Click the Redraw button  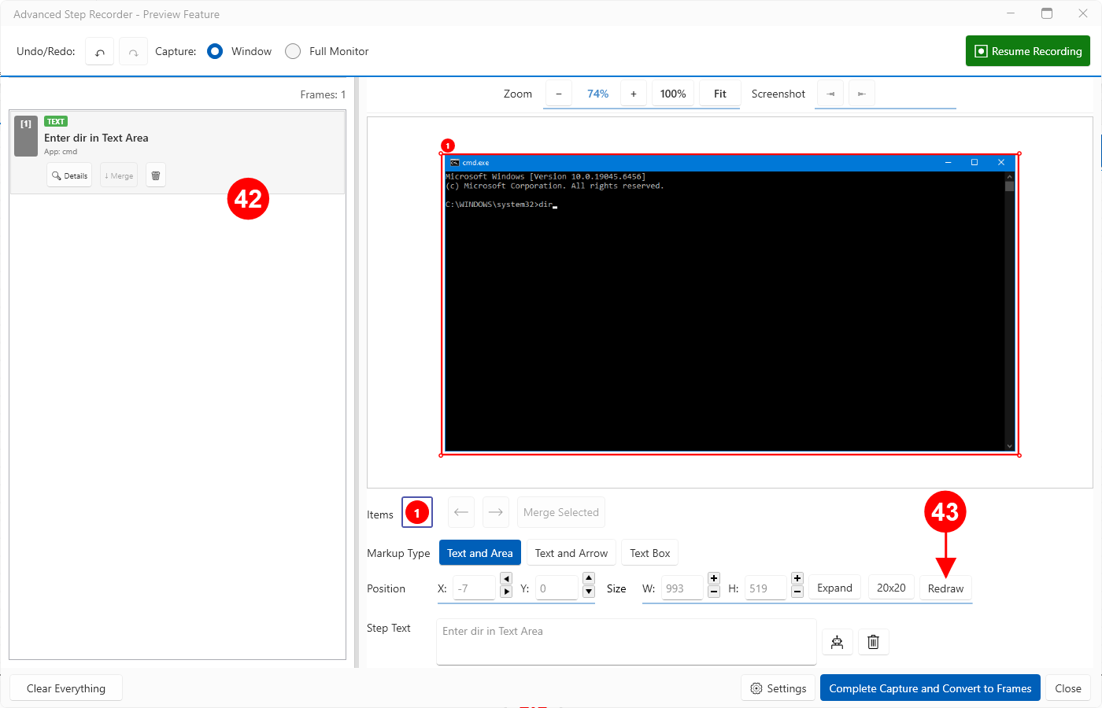[x=945, y=588]
